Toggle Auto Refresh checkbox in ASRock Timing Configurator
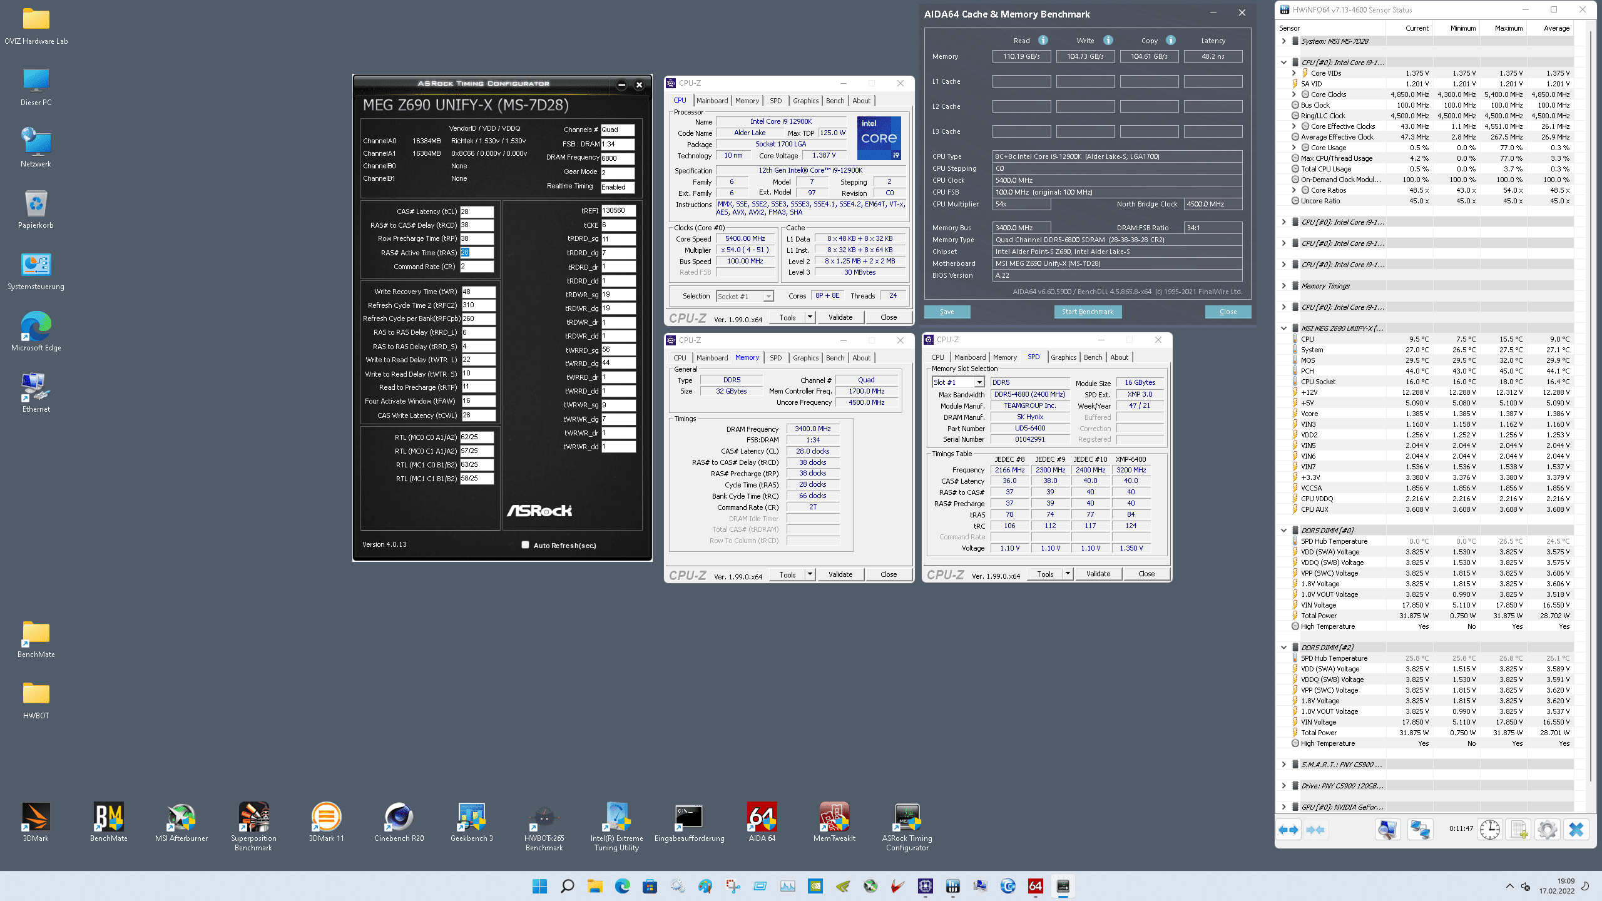Viewport: 1602px width, 901px height. click(525, 545)
